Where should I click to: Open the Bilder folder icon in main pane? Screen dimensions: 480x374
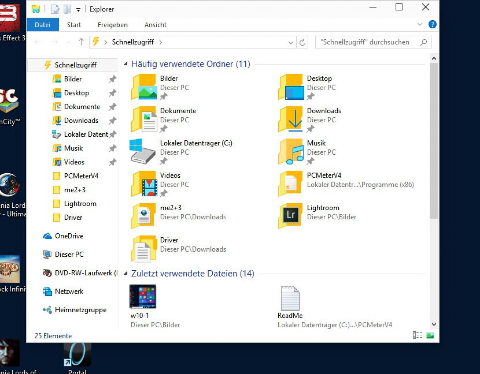[144, 87]
